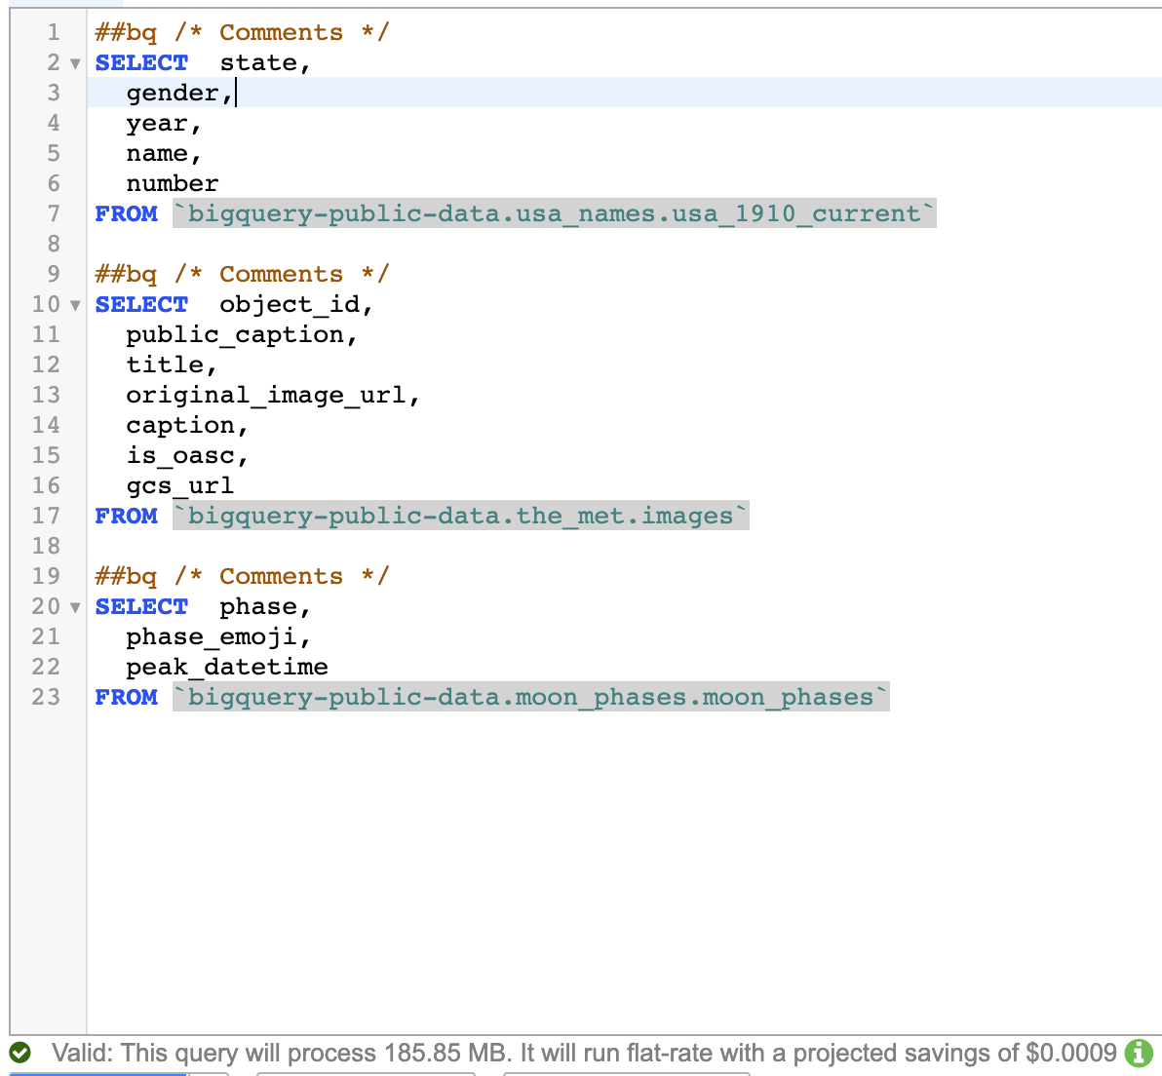Click 'original_image_url,' on line 13

coord(273,395)
